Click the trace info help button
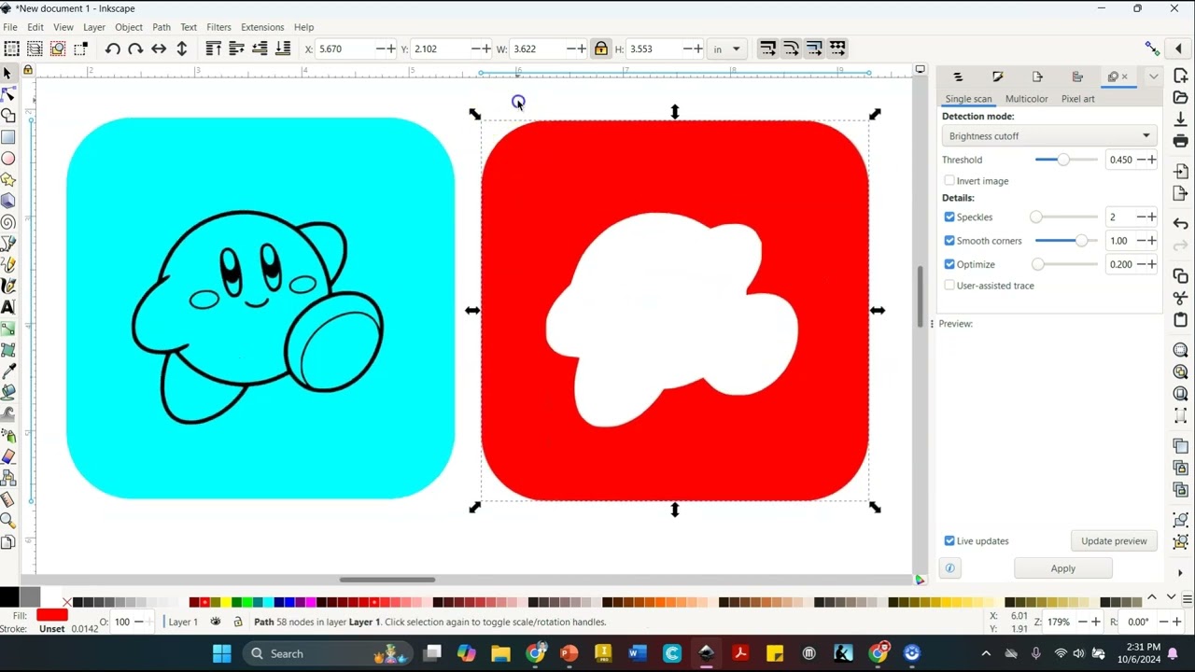Image resolution: width=1195 pixels, height=672 pixels. (949, 568)
